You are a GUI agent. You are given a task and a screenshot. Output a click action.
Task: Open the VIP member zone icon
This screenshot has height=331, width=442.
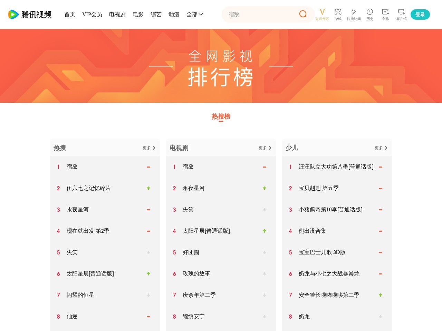click(322, 14)
